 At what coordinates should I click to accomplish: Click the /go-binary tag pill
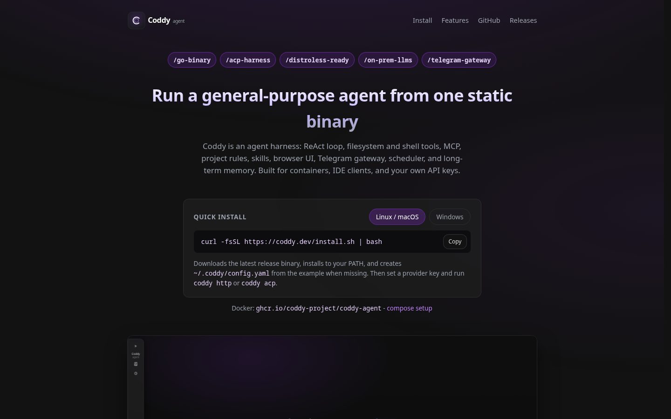[x=192, y=60]
